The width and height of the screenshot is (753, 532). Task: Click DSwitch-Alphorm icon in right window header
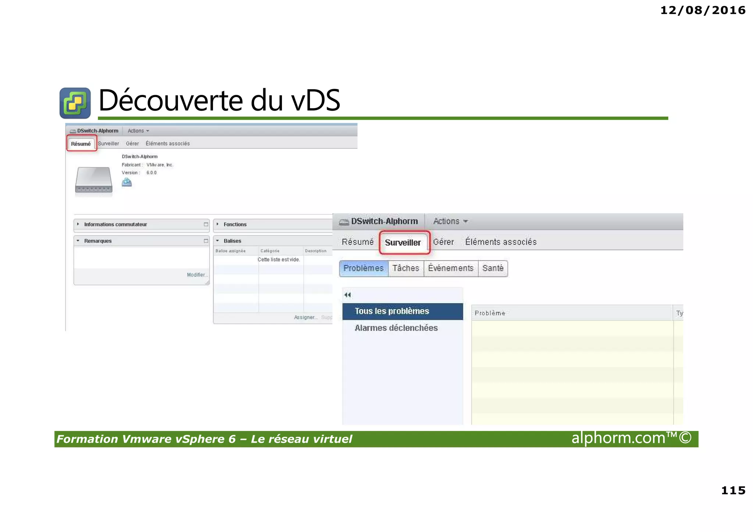[x=344, y=222]
